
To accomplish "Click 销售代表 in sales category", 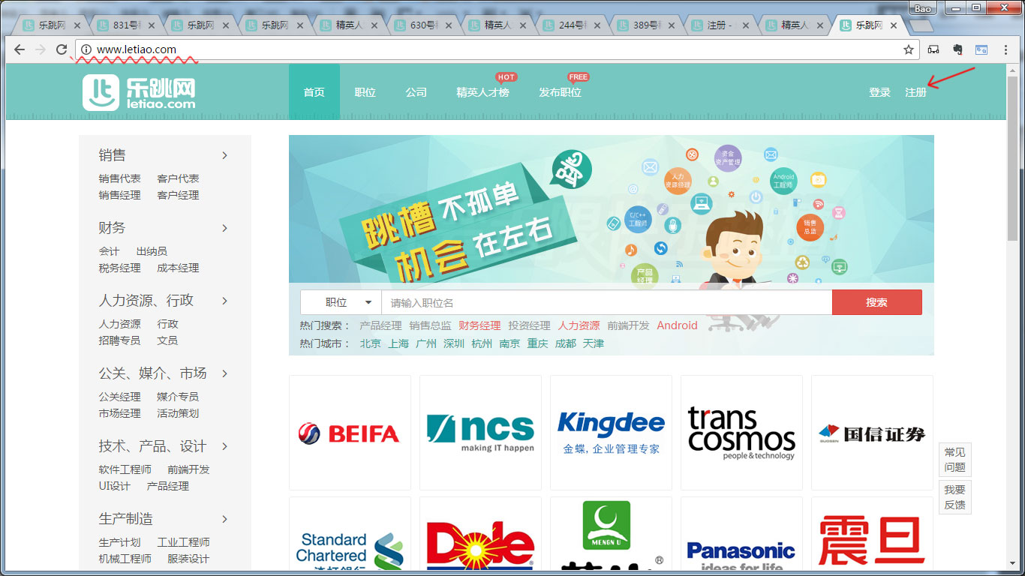I will [119, 178].
